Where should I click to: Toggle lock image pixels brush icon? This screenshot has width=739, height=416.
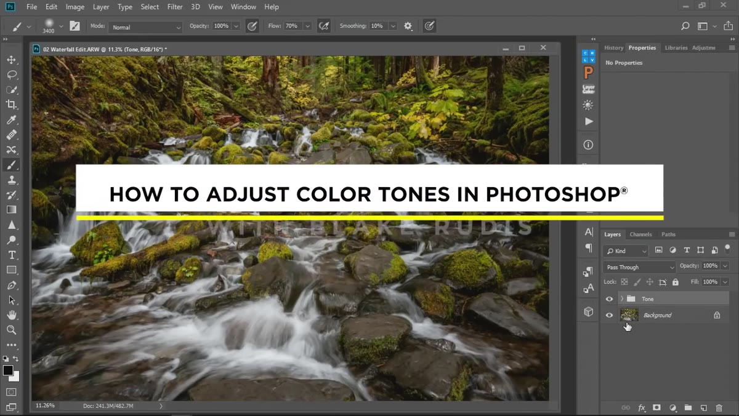point(637,282)
